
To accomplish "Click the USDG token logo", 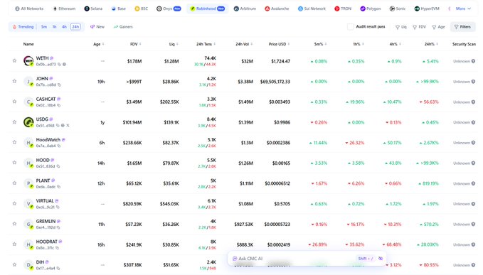I will [28, 122].
